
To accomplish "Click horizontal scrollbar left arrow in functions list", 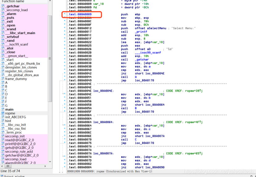I will 2,166.
